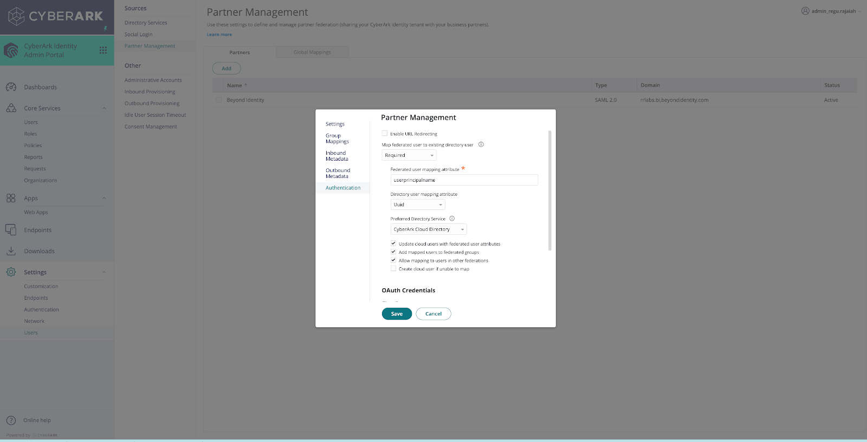Open the Required mapping dropdown
This screenshot has height=442, width=867.
(x=409, y=155)
